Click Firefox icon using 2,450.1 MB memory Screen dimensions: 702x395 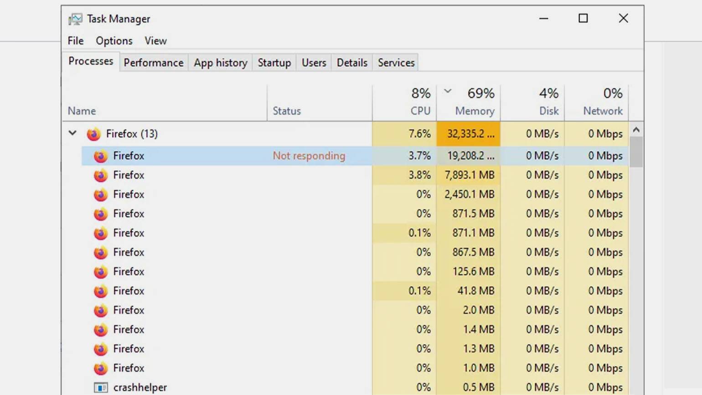[101, 194]
